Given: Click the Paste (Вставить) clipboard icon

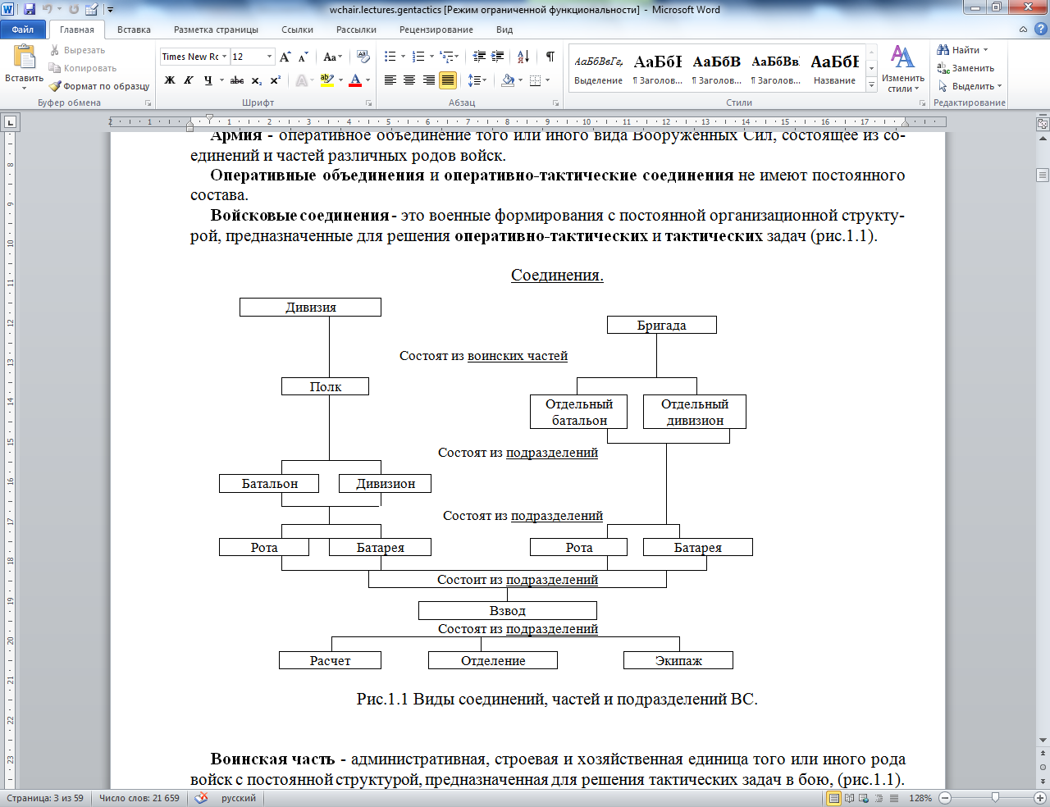Looking at the screenshot, I should coord(24,57).
